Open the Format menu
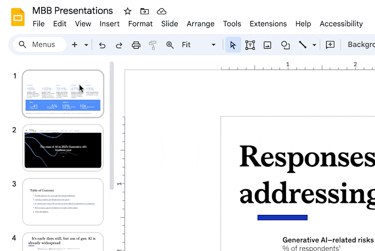 pyautogui.click(x=140, y=23)
